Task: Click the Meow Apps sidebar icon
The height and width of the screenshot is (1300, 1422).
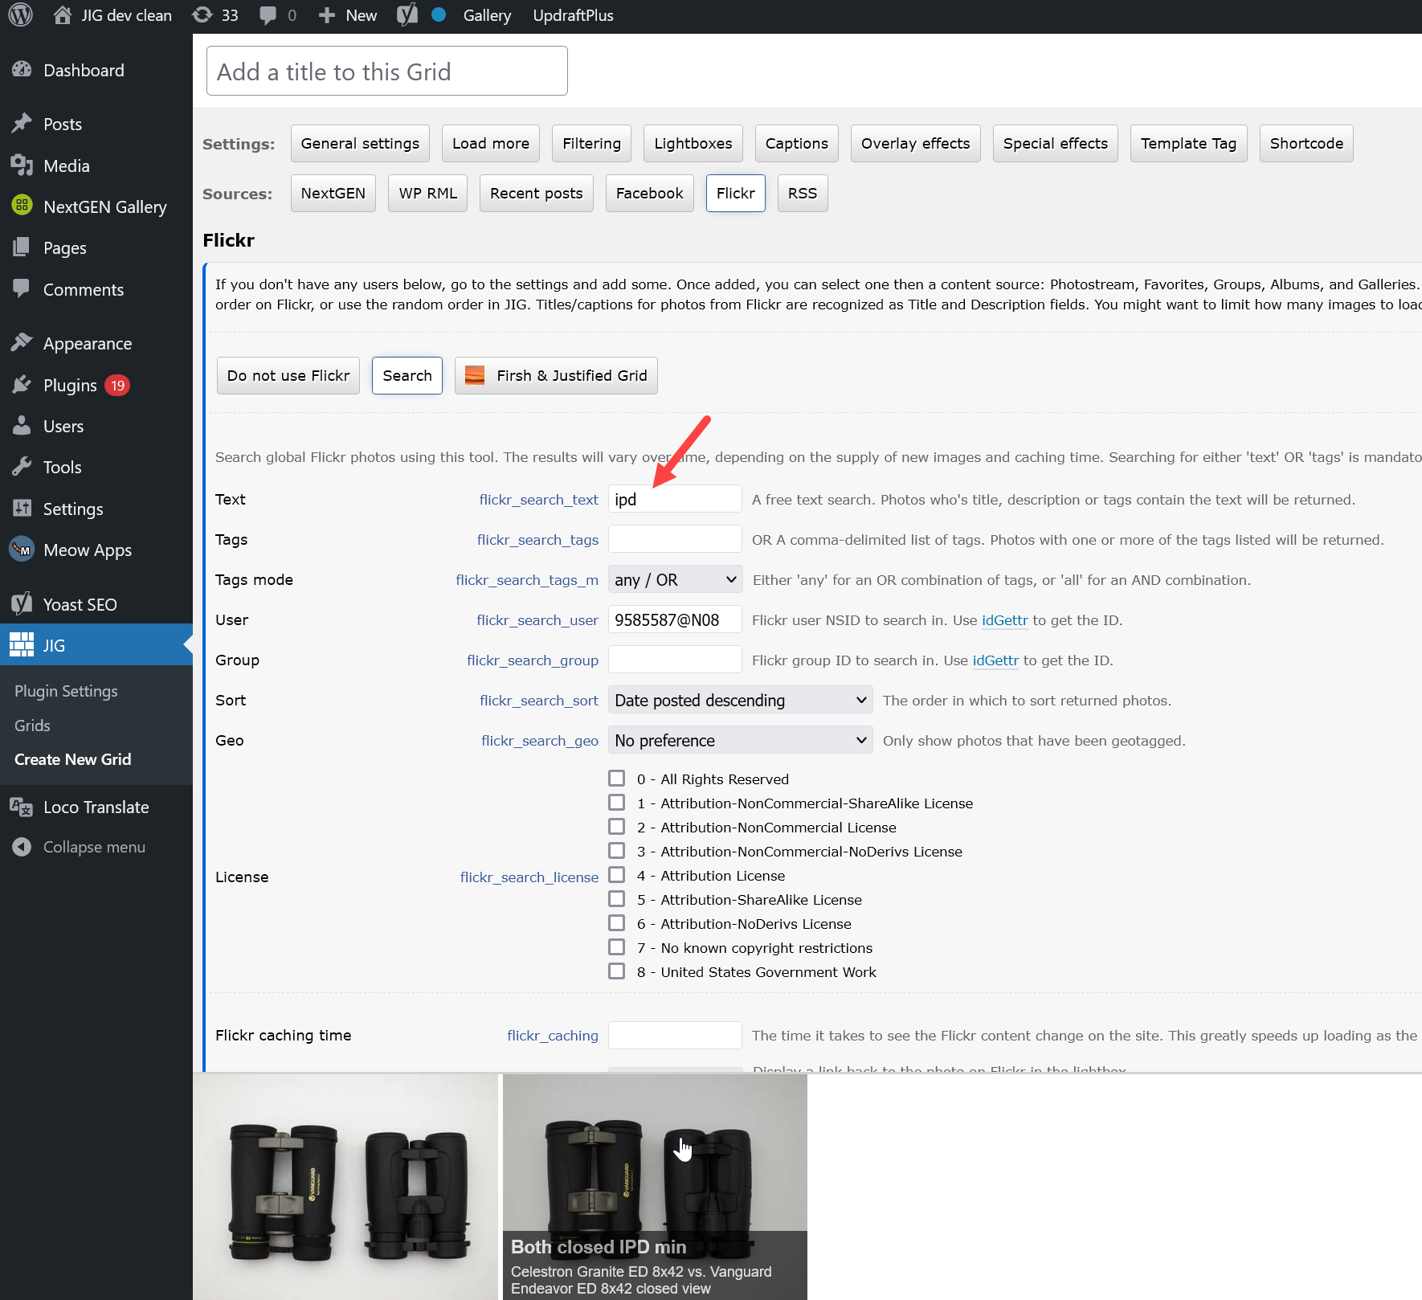Action: (x=22, y=550)
